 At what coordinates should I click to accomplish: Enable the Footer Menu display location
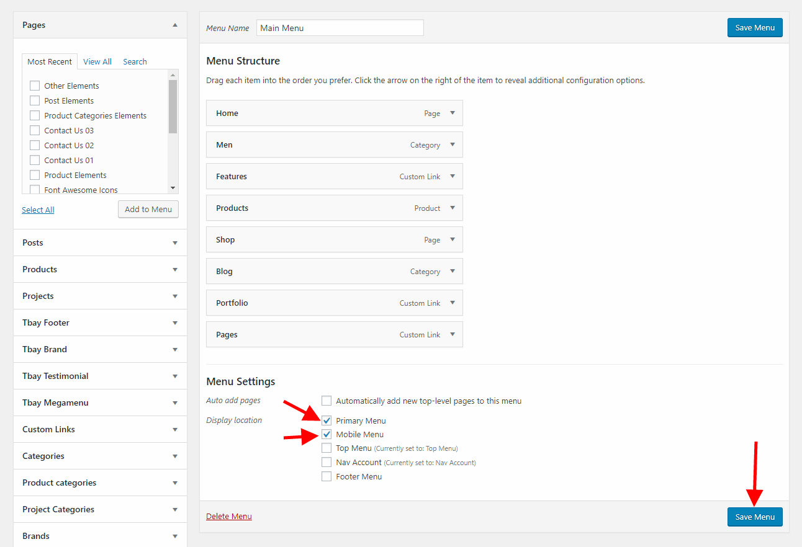click(x=327, y=476)
